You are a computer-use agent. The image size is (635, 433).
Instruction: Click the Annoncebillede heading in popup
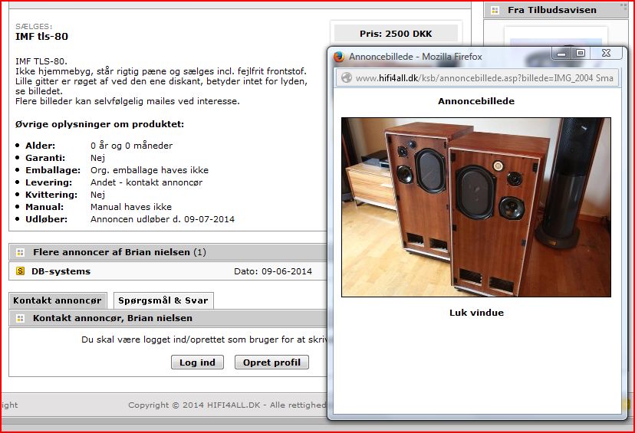coord(476,101)
